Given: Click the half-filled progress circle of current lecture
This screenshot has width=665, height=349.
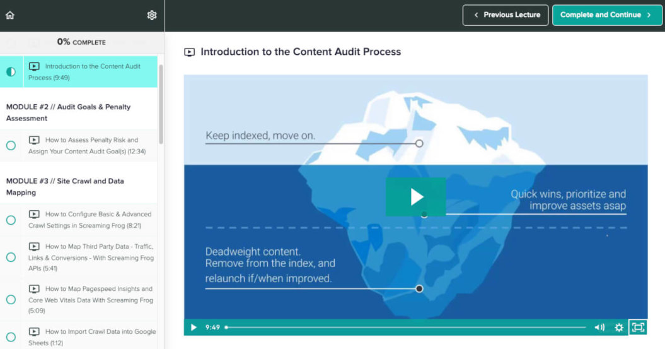Looking at the screenshot, I should coord(11,72).
